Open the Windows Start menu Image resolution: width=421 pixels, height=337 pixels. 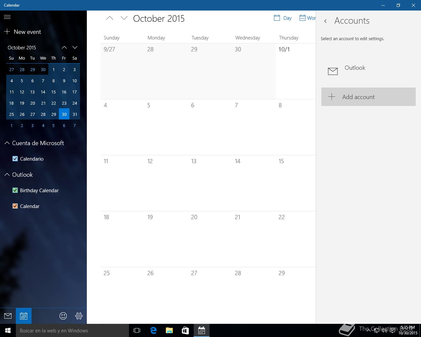click(8, 330)
